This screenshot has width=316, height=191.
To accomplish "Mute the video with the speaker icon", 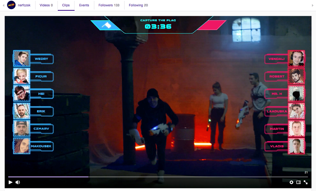I will click(18, 182).
